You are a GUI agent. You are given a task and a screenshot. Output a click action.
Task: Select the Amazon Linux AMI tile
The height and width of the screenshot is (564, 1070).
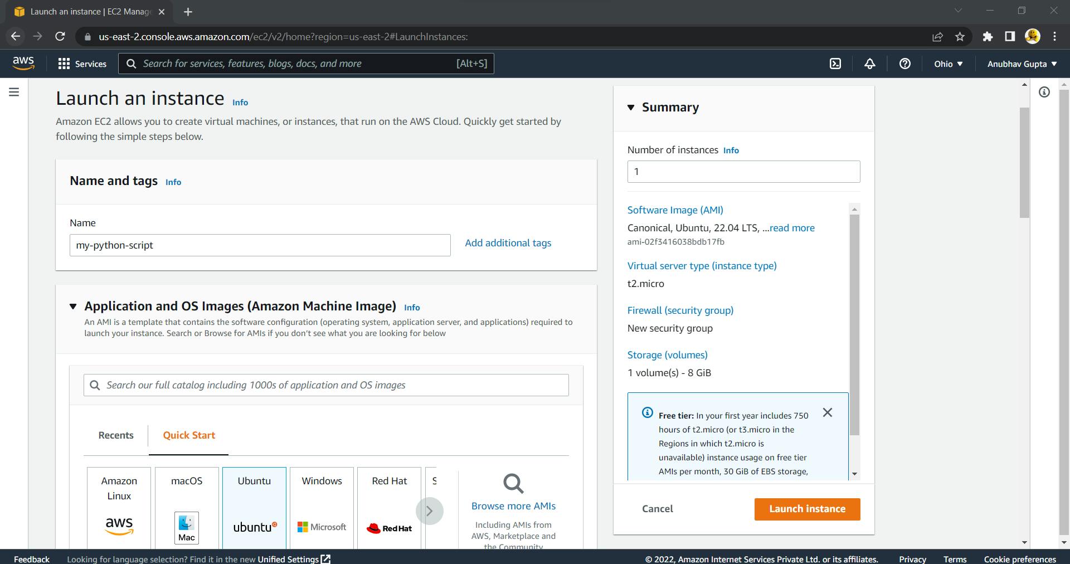pos(119,508)
